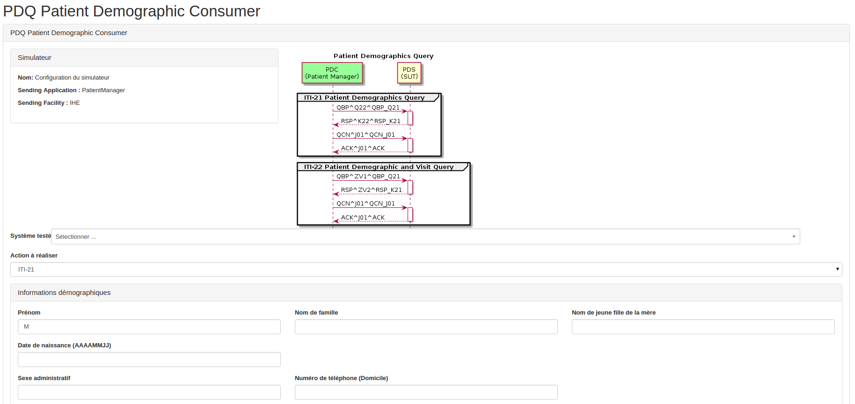Focus the Nom de famille input
Viewport: 855px width, 404px height.
(x=426, y=327)
